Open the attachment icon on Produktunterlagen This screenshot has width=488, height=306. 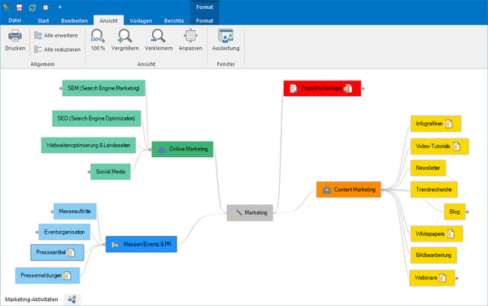pyautogui.click(x=348, y=89)
